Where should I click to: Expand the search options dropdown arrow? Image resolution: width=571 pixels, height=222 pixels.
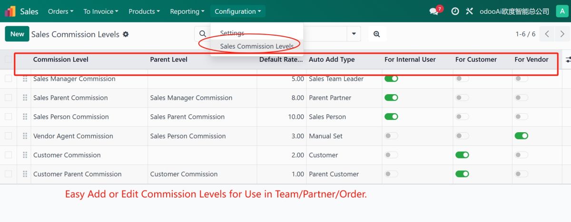[353, 34]
